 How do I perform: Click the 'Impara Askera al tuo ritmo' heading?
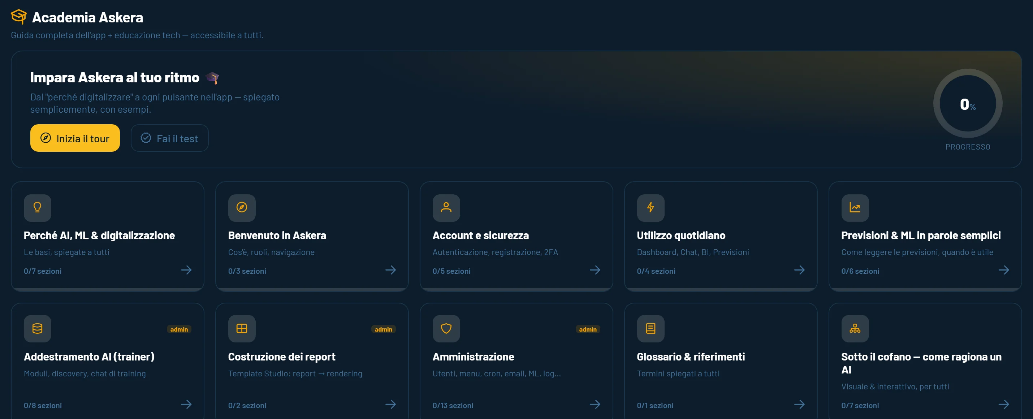pos(115,77)
